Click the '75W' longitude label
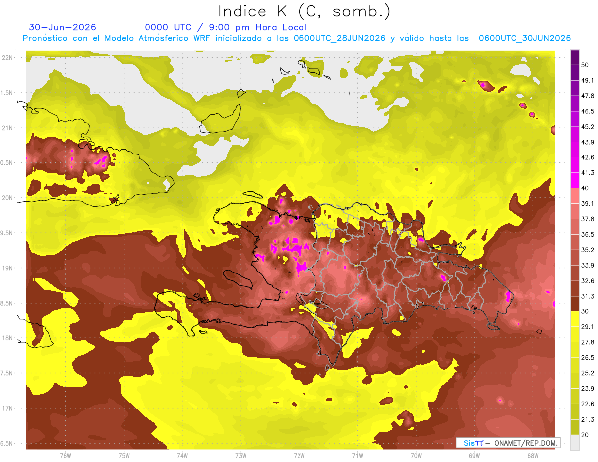 [x=124, y=456]
